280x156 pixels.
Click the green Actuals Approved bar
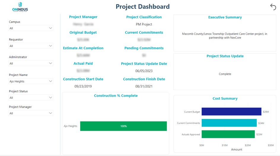click(228, 134)
